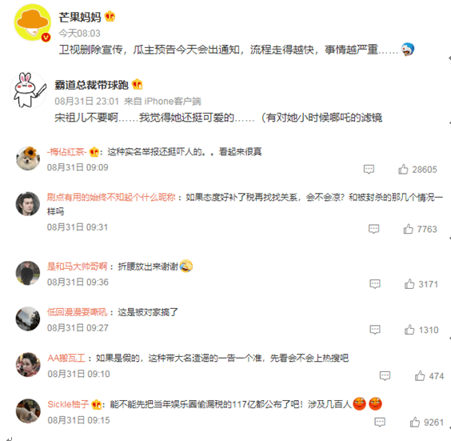This screenshot has height=441, width=451.
Task: Open comment icon next to 9261 likes
Action: (380, 422)
